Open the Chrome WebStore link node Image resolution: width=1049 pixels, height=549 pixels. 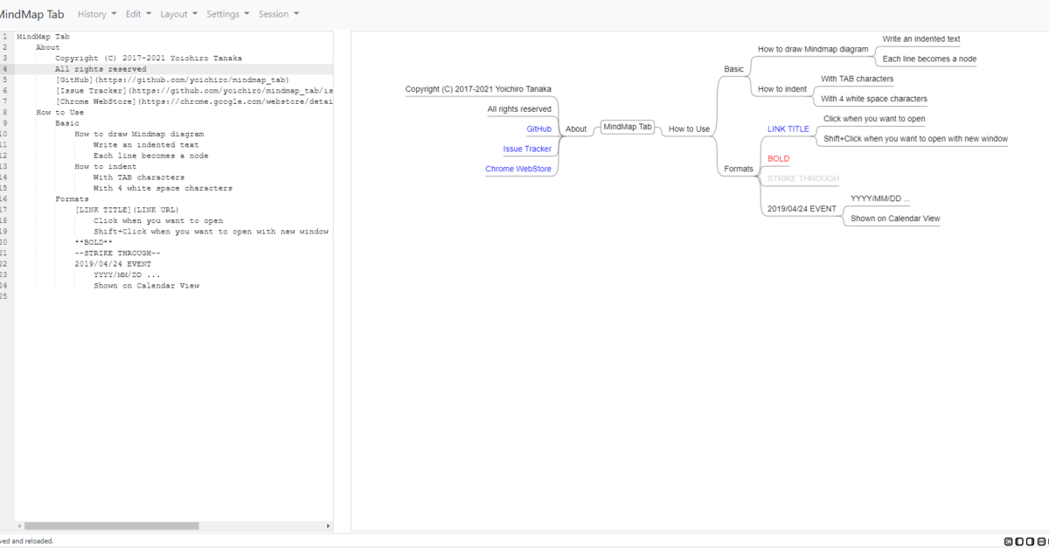tap(518, 169)
